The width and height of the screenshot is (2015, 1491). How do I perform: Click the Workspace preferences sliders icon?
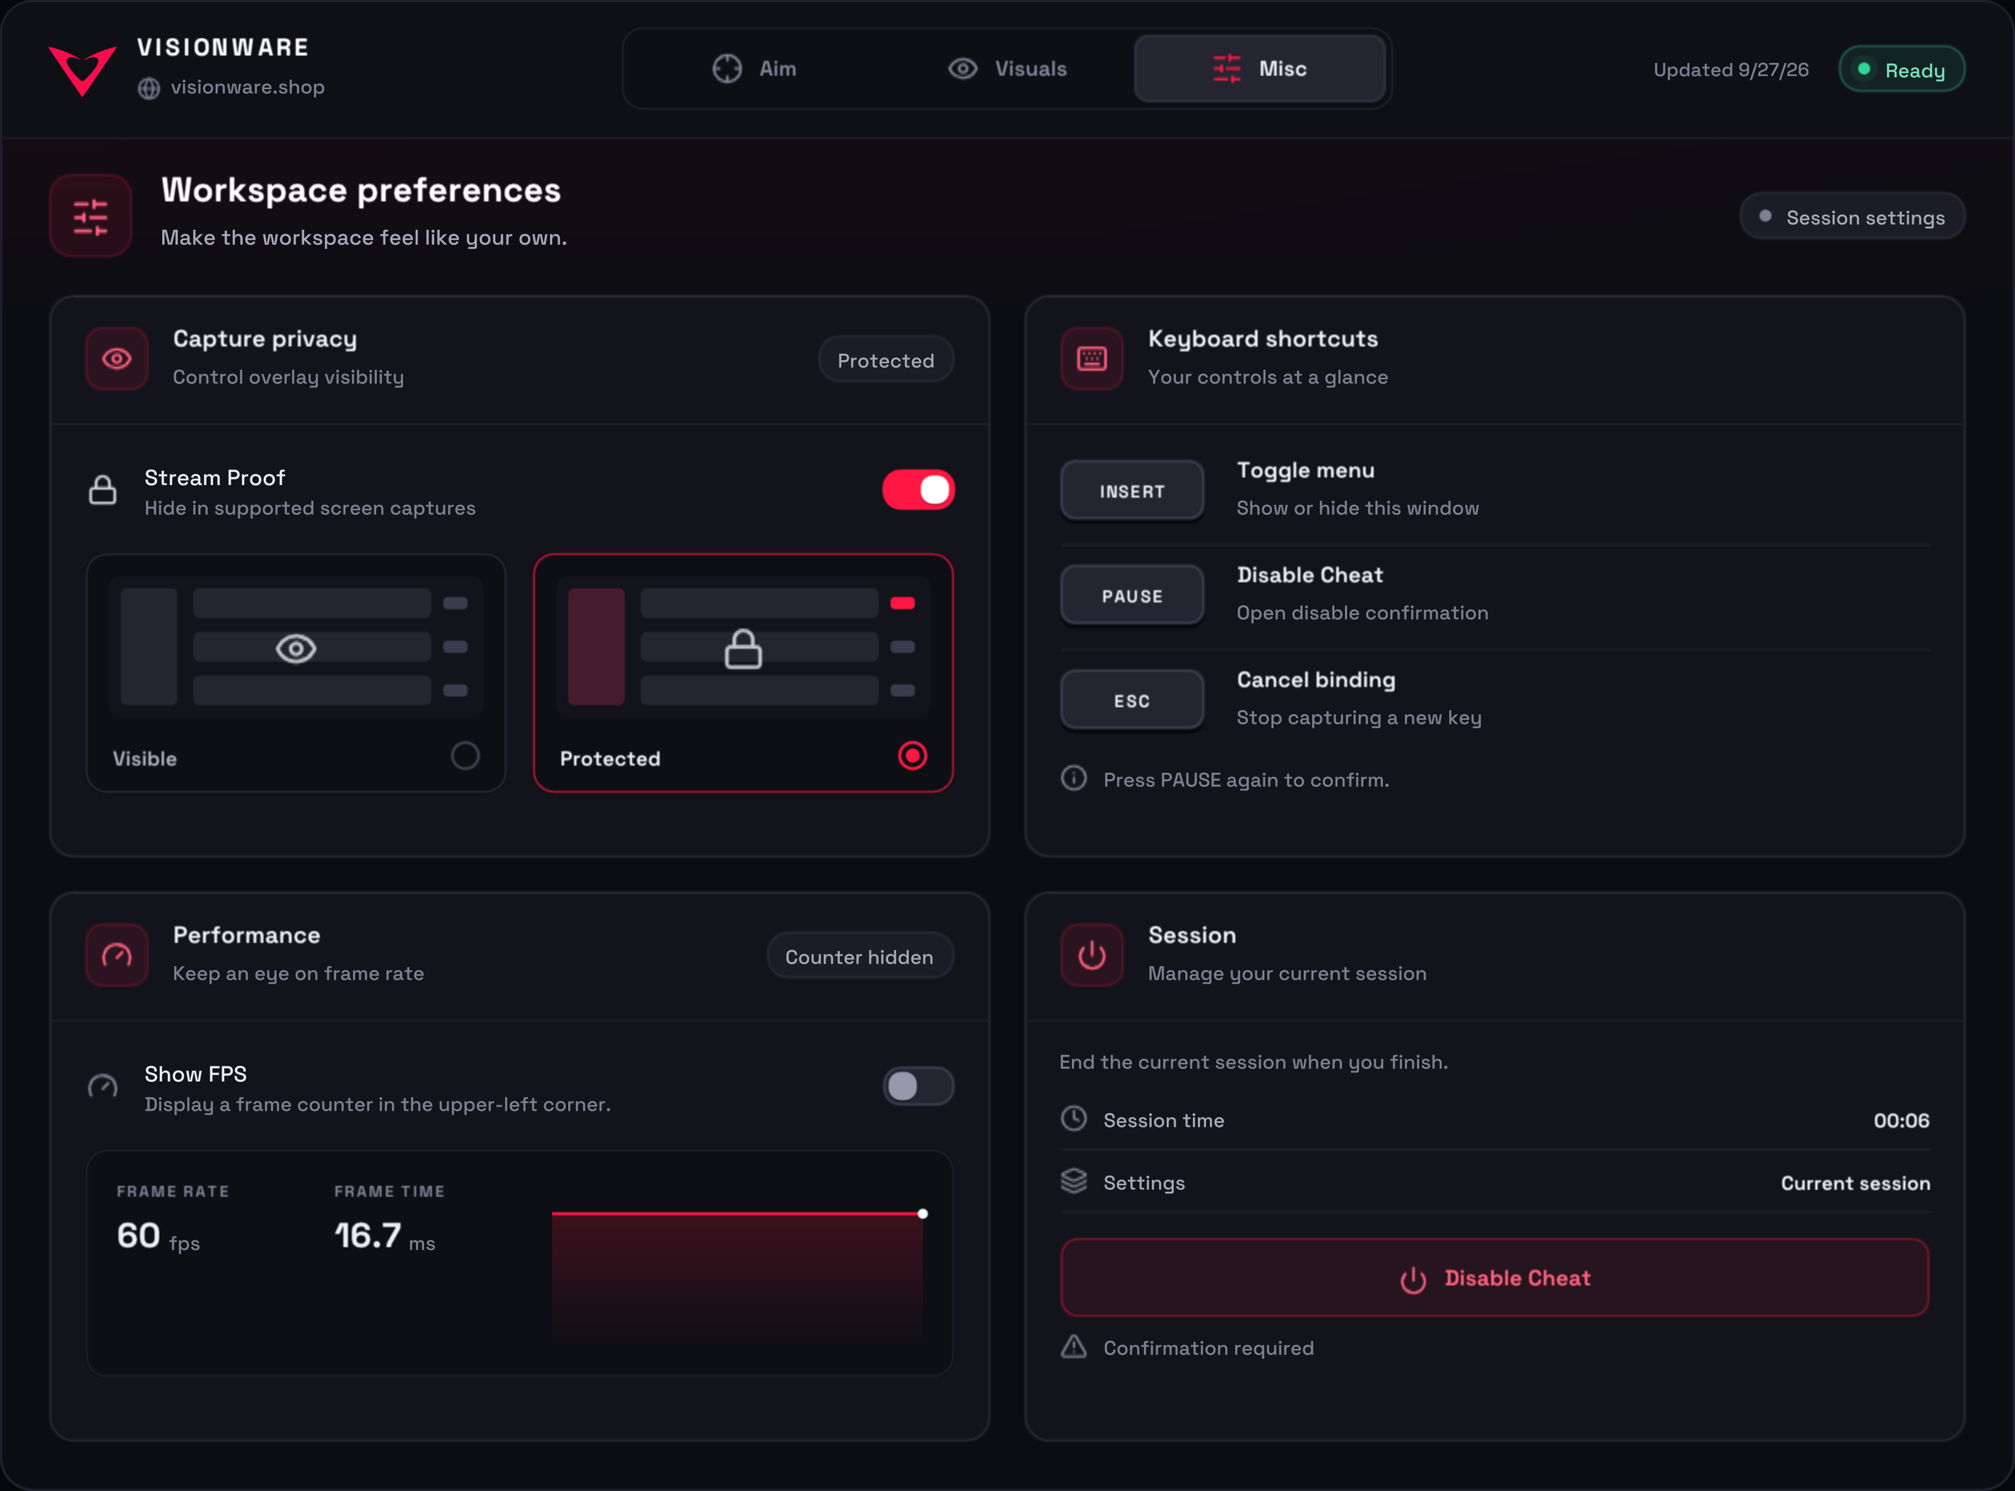(x=90, y=217)
